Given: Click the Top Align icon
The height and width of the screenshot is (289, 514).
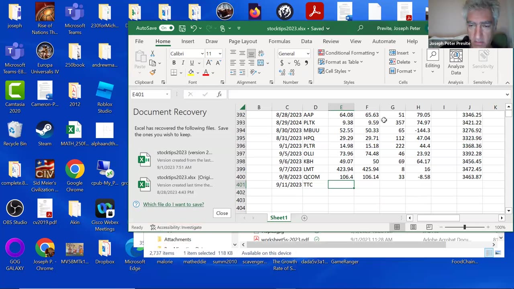Looking at the screenshot, I should pyautogui.click(x=233, y=53).
